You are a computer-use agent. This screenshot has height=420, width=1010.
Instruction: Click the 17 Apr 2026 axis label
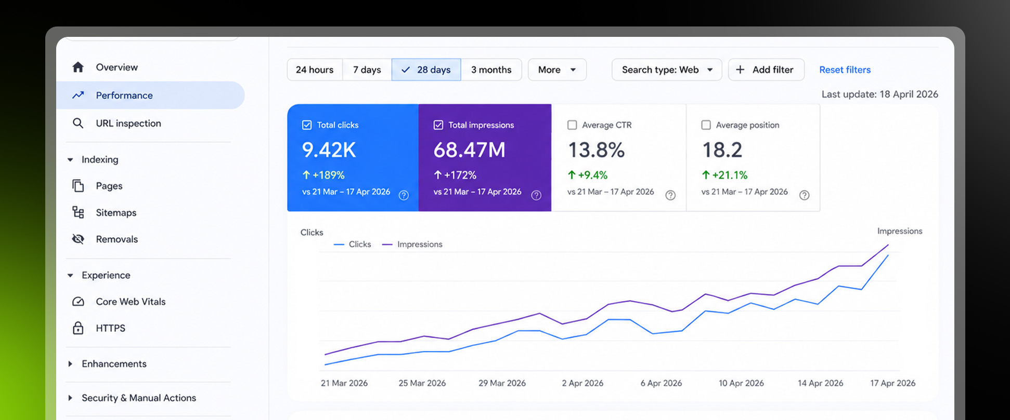pyautogui.click(x=892, y=383)
